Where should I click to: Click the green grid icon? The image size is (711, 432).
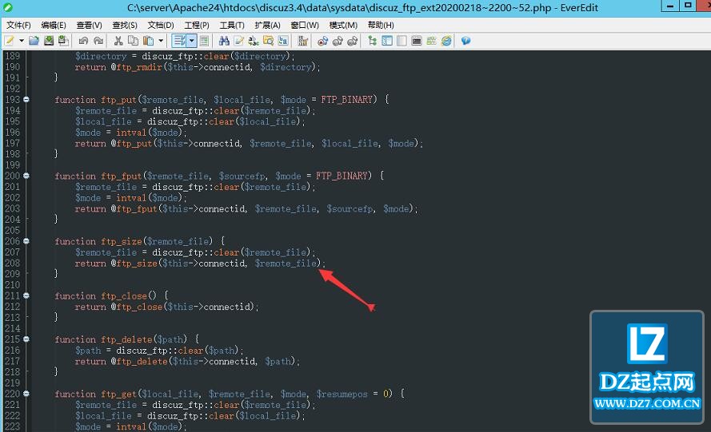coord(432,41)
